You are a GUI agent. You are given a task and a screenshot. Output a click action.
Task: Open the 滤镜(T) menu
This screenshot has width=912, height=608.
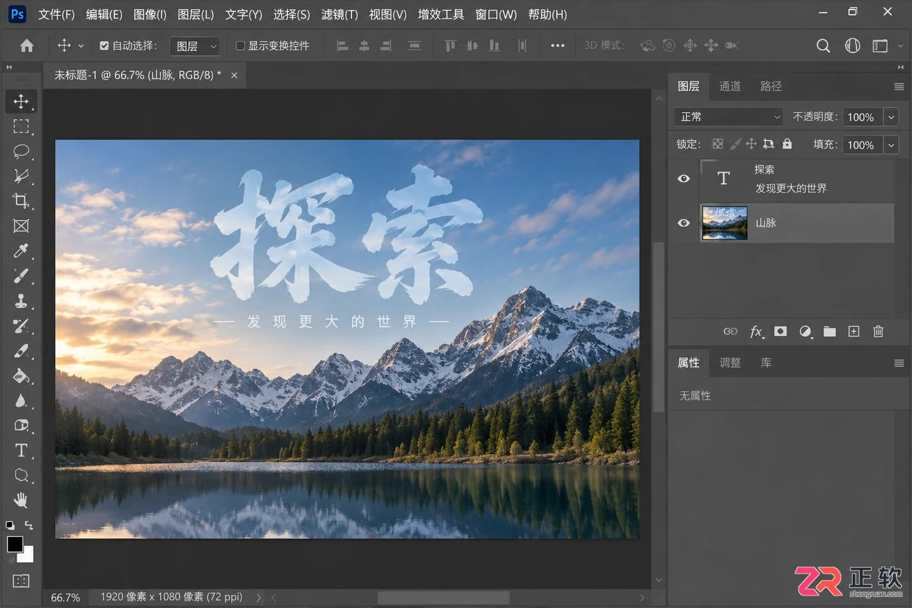pyautogui.click(x=339, y=14)
